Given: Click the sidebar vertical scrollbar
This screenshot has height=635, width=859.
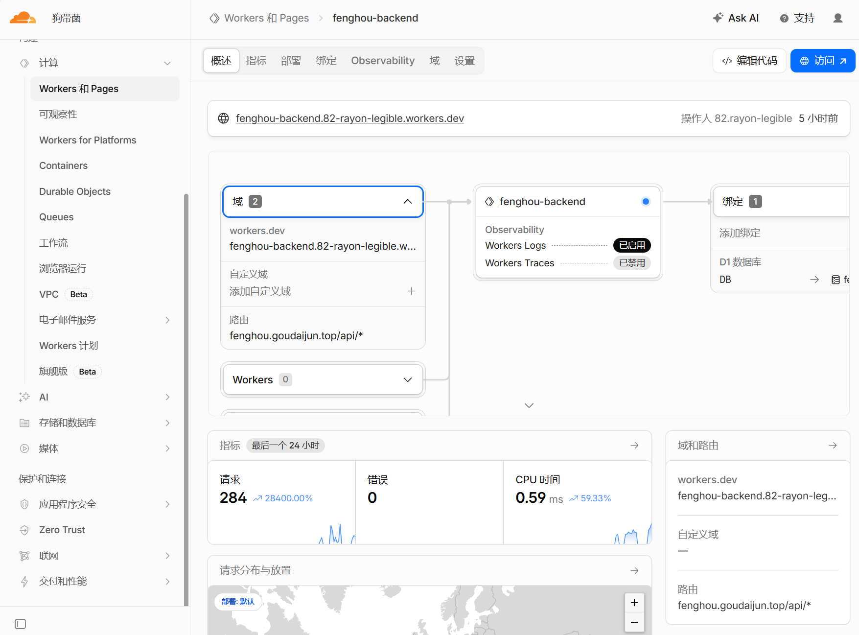Looking at the screenshot, I should click(x=186, y=400).
